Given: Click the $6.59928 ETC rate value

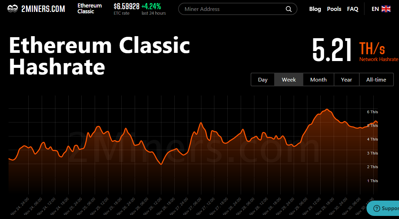Looking at the screenshot, I should 127,6.
